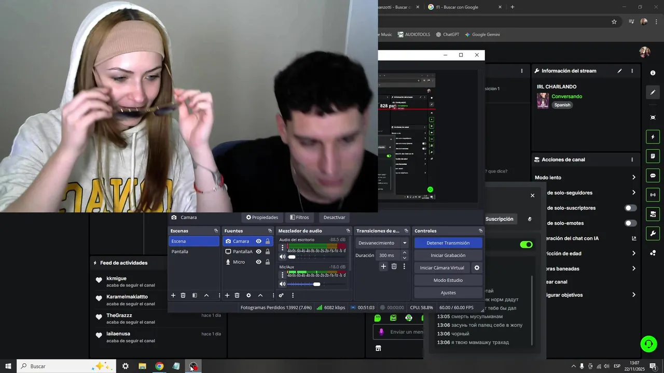Click Audio del escritorio volume slider

pos(316,257)
